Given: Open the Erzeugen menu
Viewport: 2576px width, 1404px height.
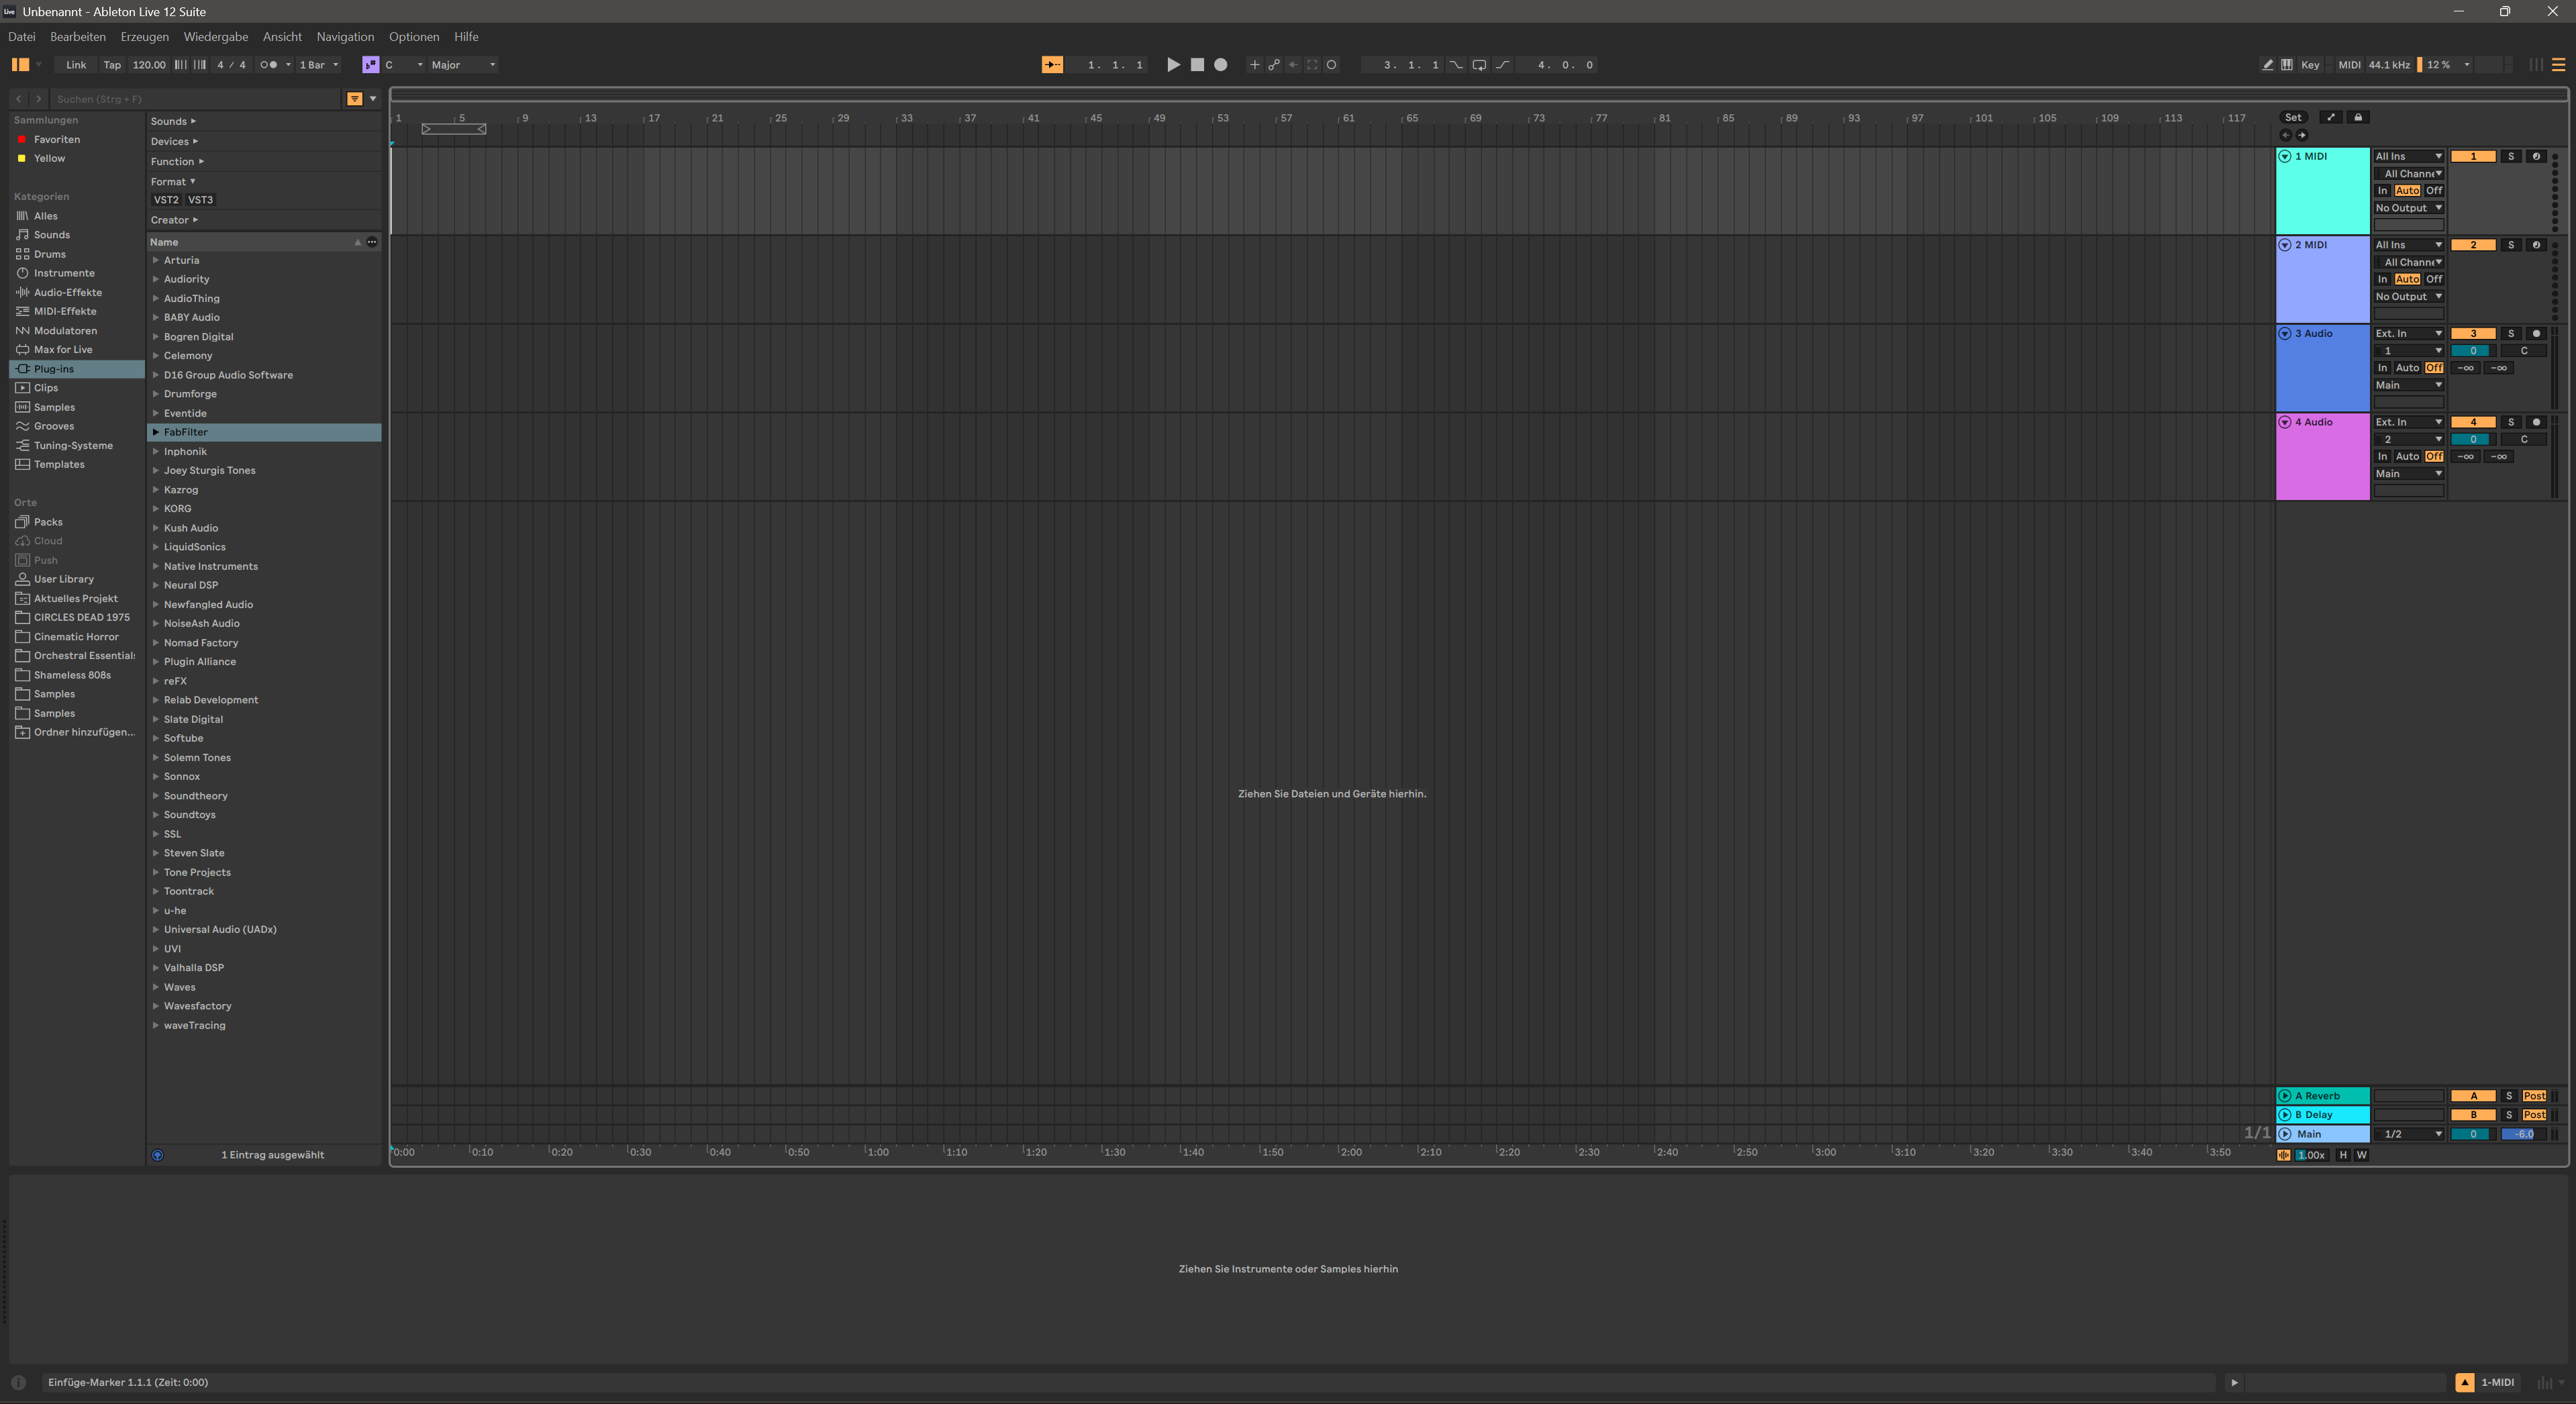Looking at the screenshot, I should pos(144,37).
